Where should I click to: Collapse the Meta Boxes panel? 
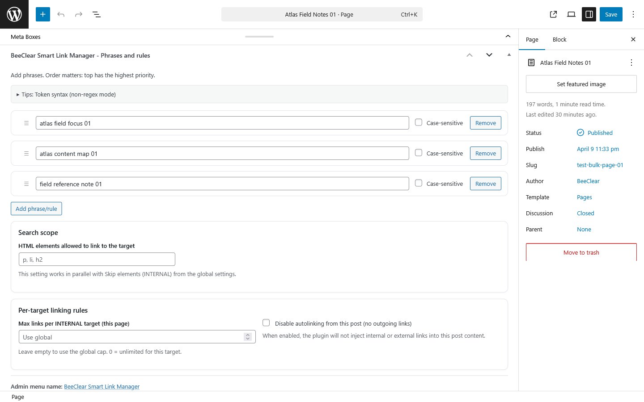pos(508,36)
